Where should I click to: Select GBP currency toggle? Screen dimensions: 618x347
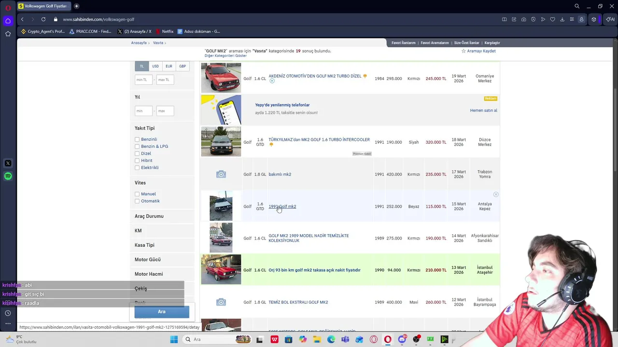point(183,66)
